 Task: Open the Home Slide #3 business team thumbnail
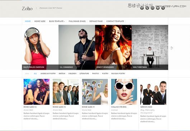click(x=66, y=92)
